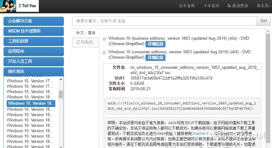Collapse the 操作系统 category
This screenshot has height=148, width=272.
point(33,71)
